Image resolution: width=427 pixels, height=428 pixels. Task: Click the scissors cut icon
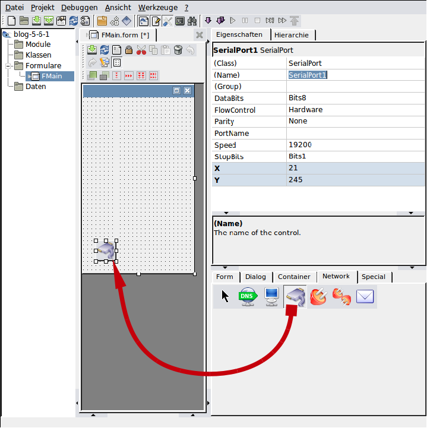[x=141, y=50]
